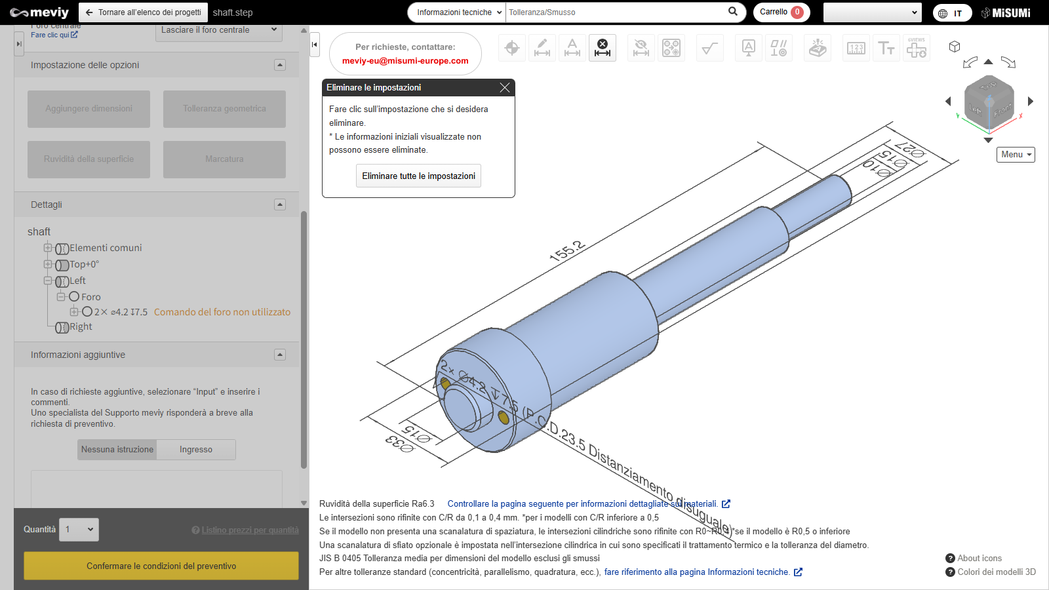Open the 'Informazioni tecniche' dropdown
The height and width of the screenshot is (590, 1049).
pos(458,12)
